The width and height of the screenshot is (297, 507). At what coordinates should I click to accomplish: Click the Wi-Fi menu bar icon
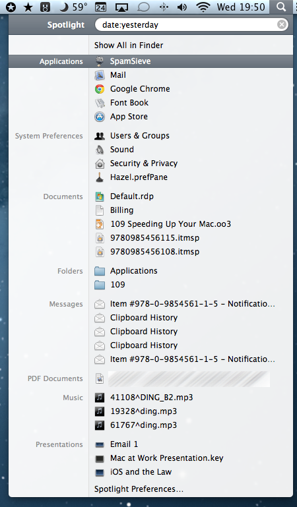pyautogui.click(x=203, y=7)
